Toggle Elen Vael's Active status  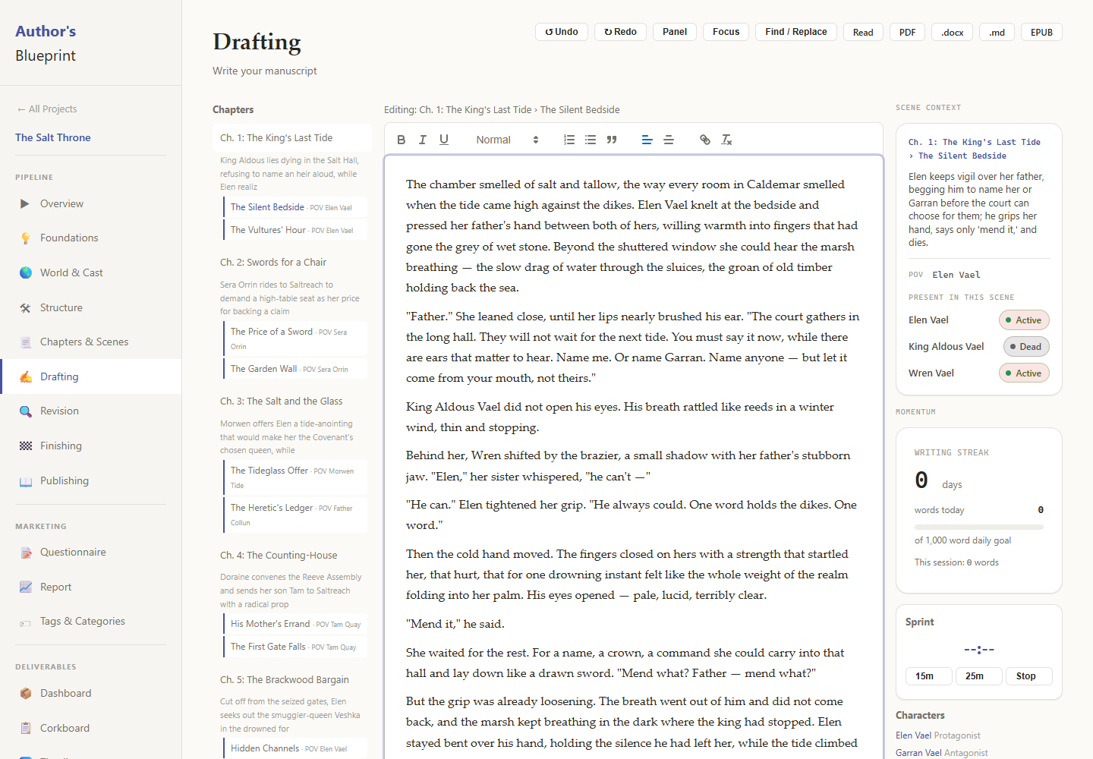(1024, 320)
